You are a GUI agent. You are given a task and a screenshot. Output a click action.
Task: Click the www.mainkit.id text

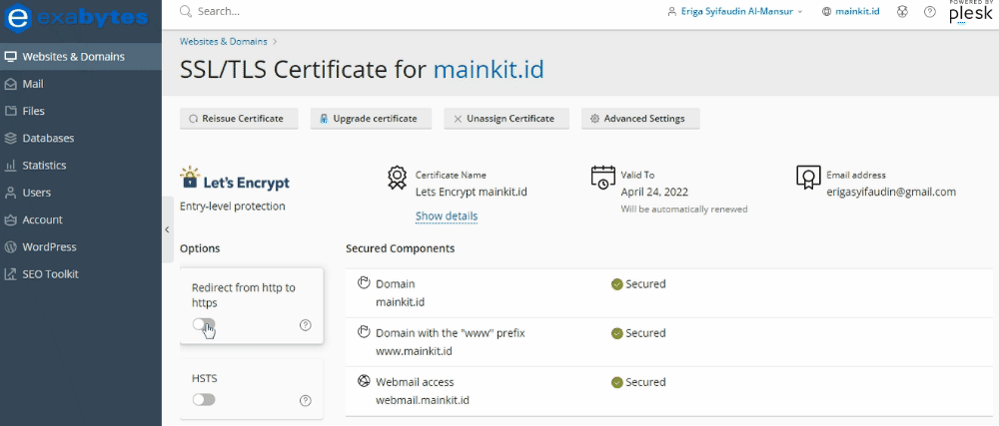(x=415, y=351)
